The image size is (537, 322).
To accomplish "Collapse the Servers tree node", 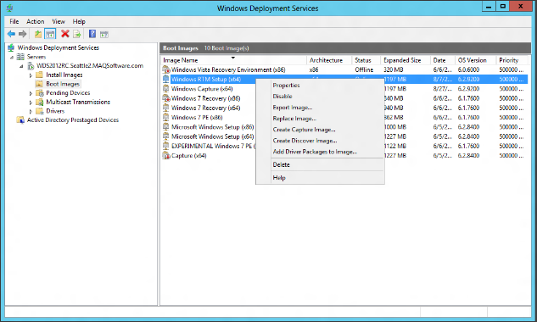I will point(12,57).
